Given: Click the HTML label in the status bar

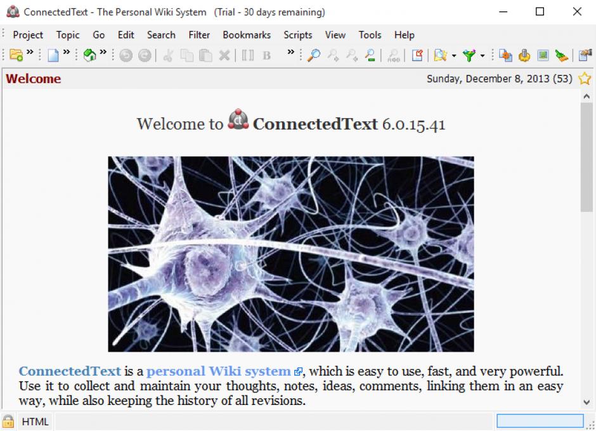Looking at the screenshot, I should (x=35, y=421).
